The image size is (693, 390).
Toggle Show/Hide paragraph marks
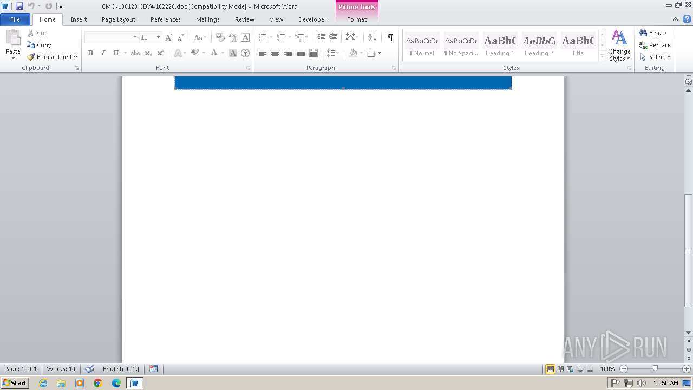(x=390, y=37)
